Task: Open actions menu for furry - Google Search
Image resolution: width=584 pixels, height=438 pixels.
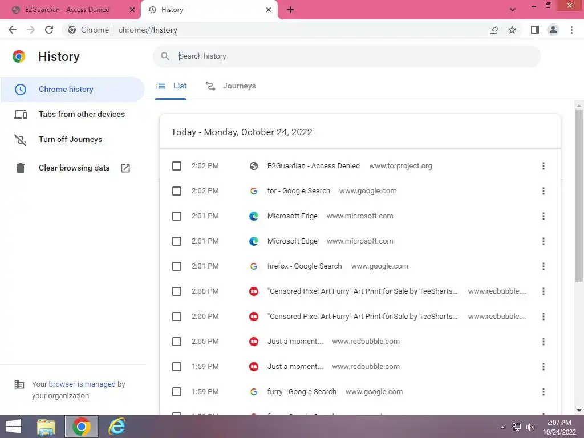Action: 544,392
